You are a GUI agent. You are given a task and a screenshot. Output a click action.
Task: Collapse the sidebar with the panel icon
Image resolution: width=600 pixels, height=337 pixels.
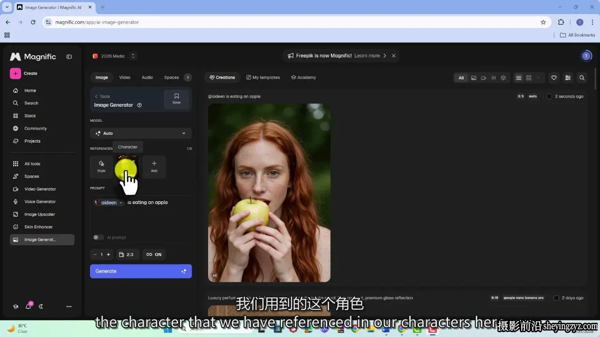69,57
